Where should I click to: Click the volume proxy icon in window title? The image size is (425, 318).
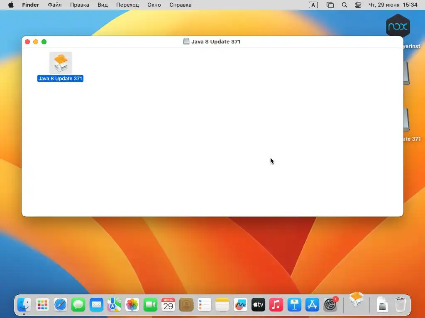coord(186,41)
